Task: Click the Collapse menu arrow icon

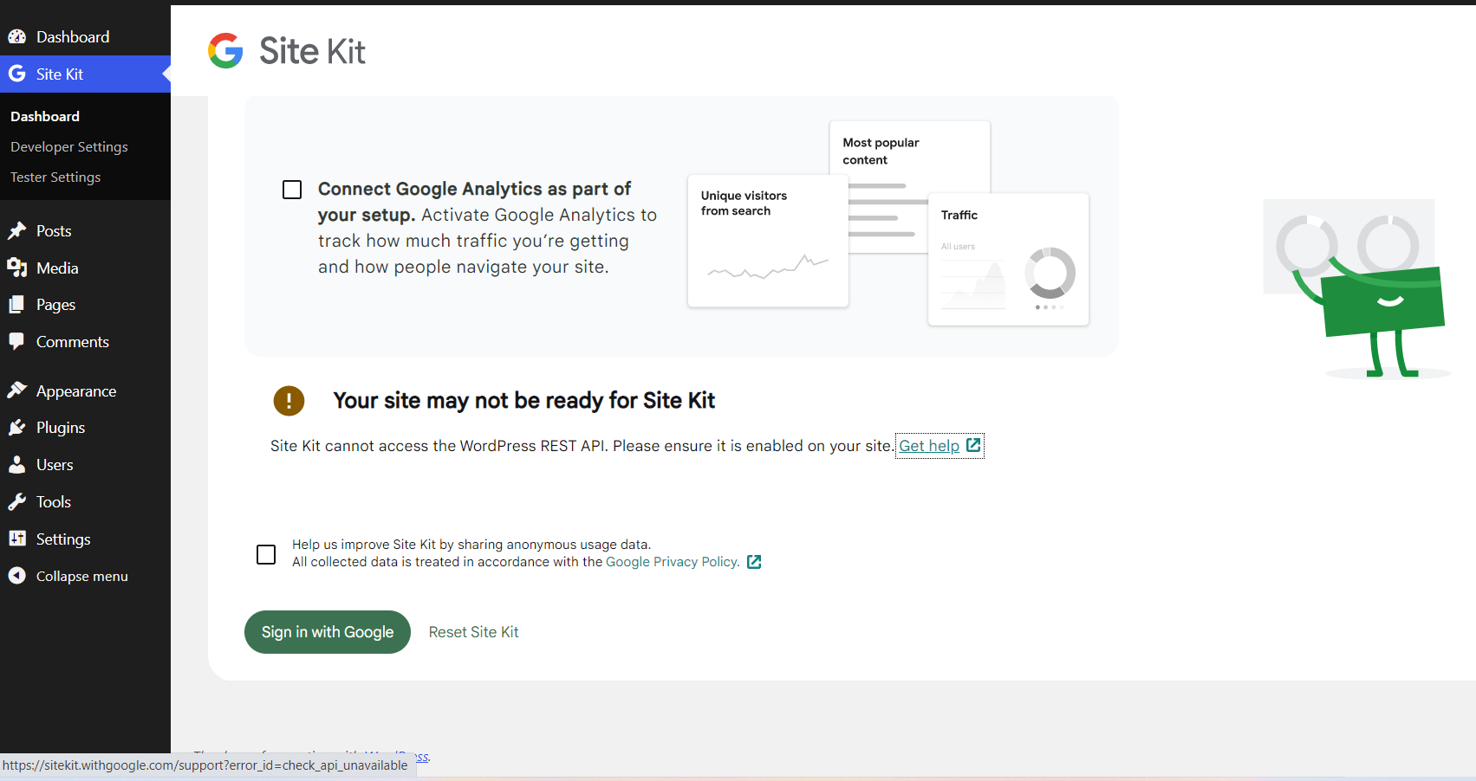Action: point(17,576)
